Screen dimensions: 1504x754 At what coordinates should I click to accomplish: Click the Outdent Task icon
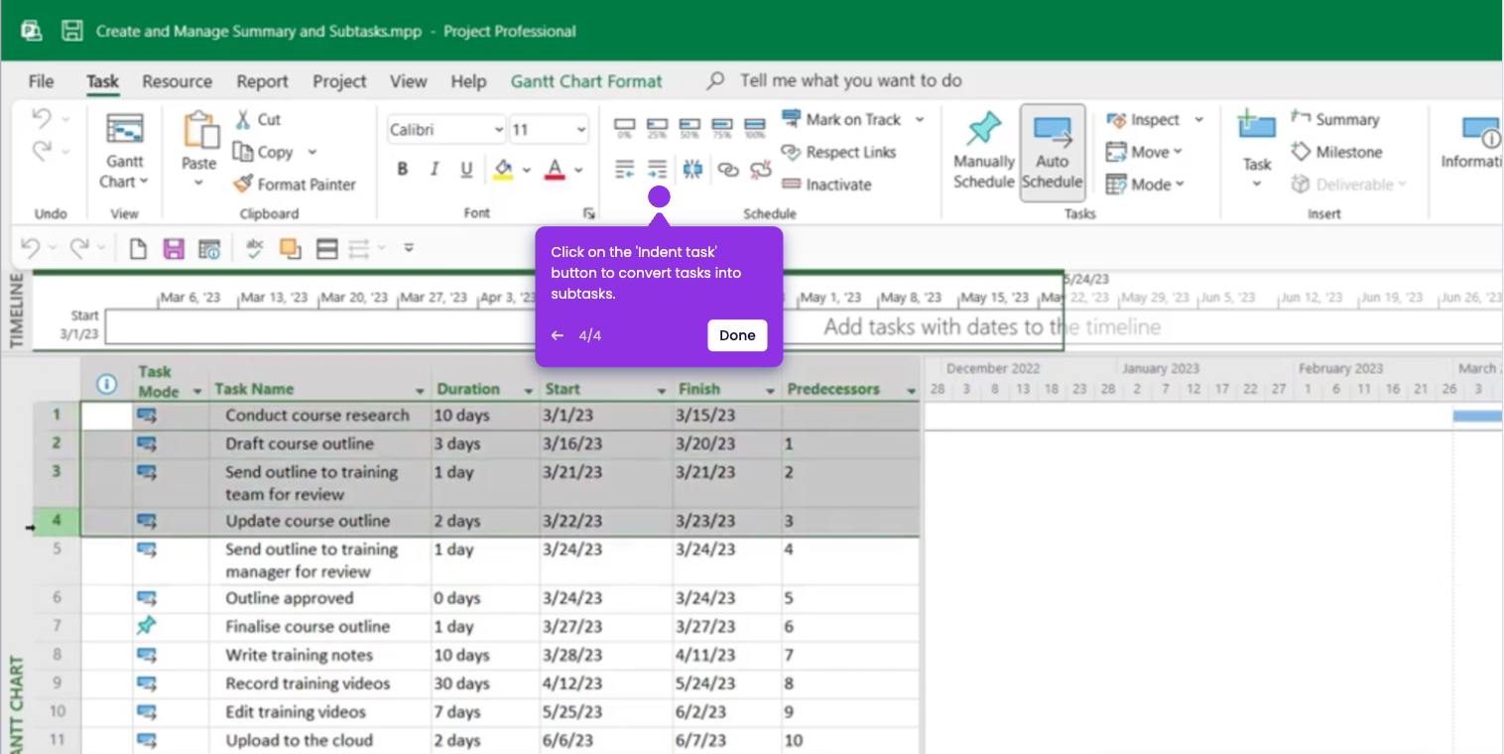624,169
